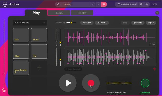Open the Packs tab
Viewport: 162px width, 96px height.
[82, 13]
